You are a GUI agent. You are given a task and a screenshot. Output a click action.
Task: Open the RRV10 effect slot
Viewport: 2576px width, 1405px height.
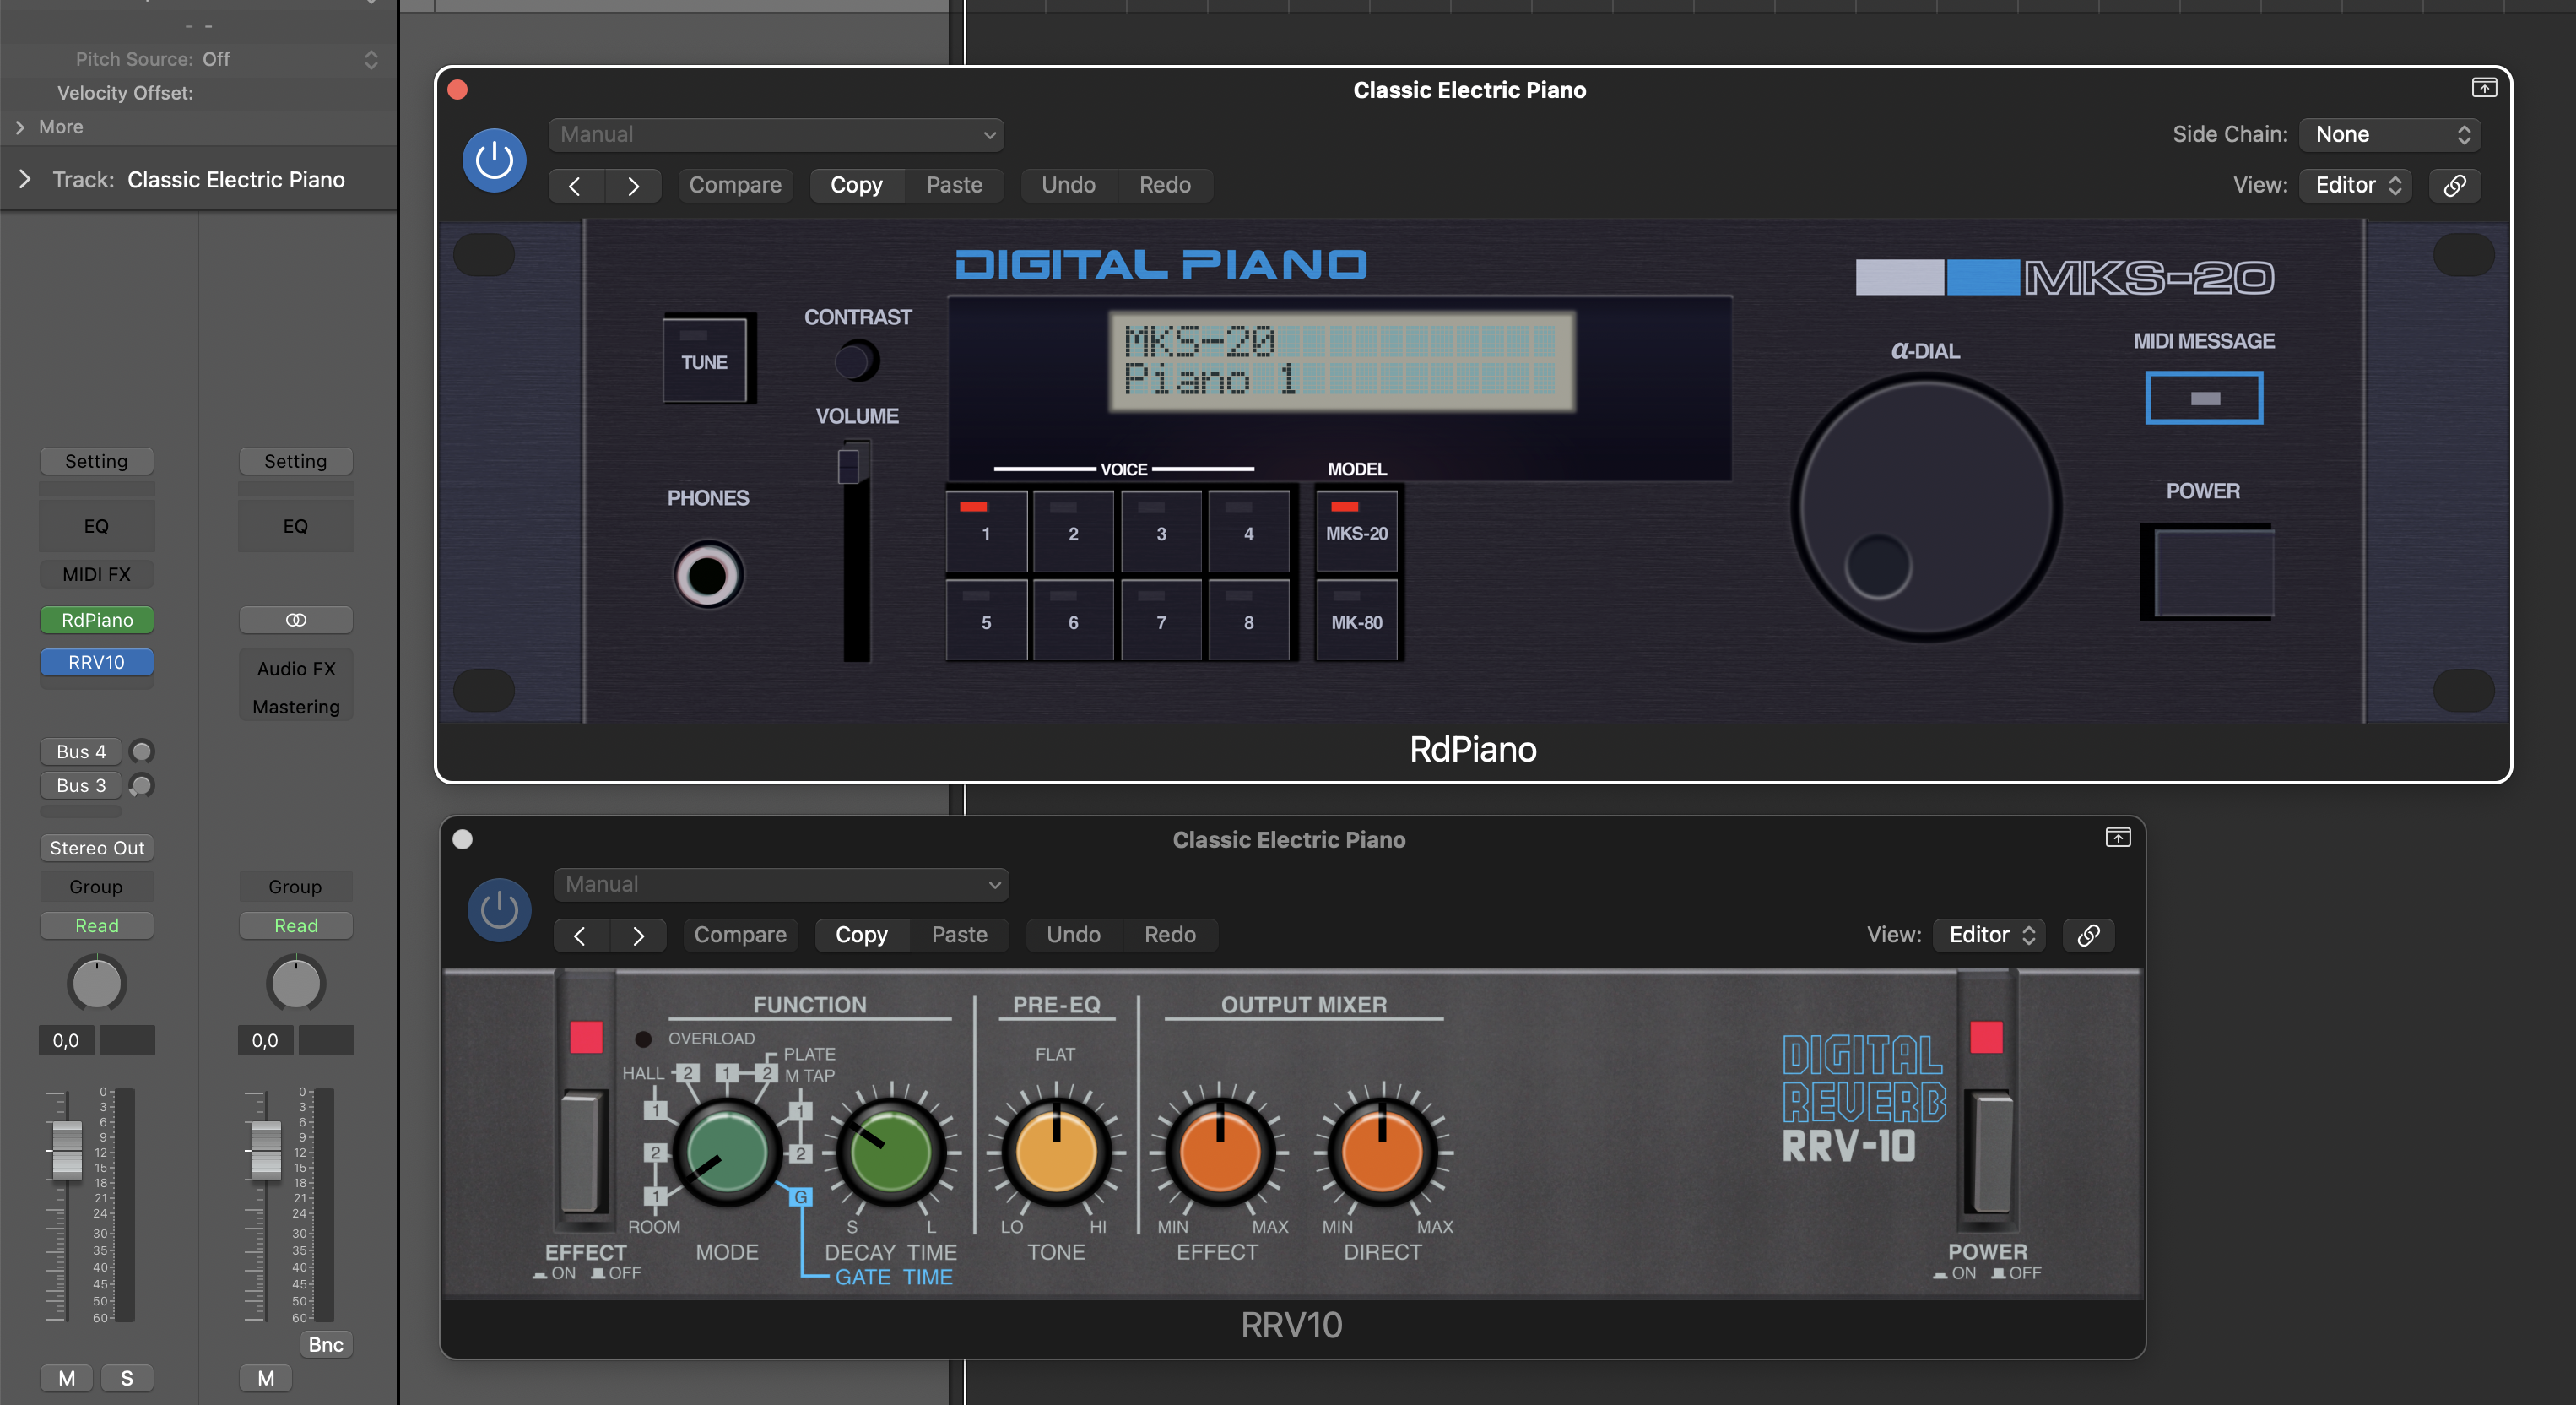[97, 661]
